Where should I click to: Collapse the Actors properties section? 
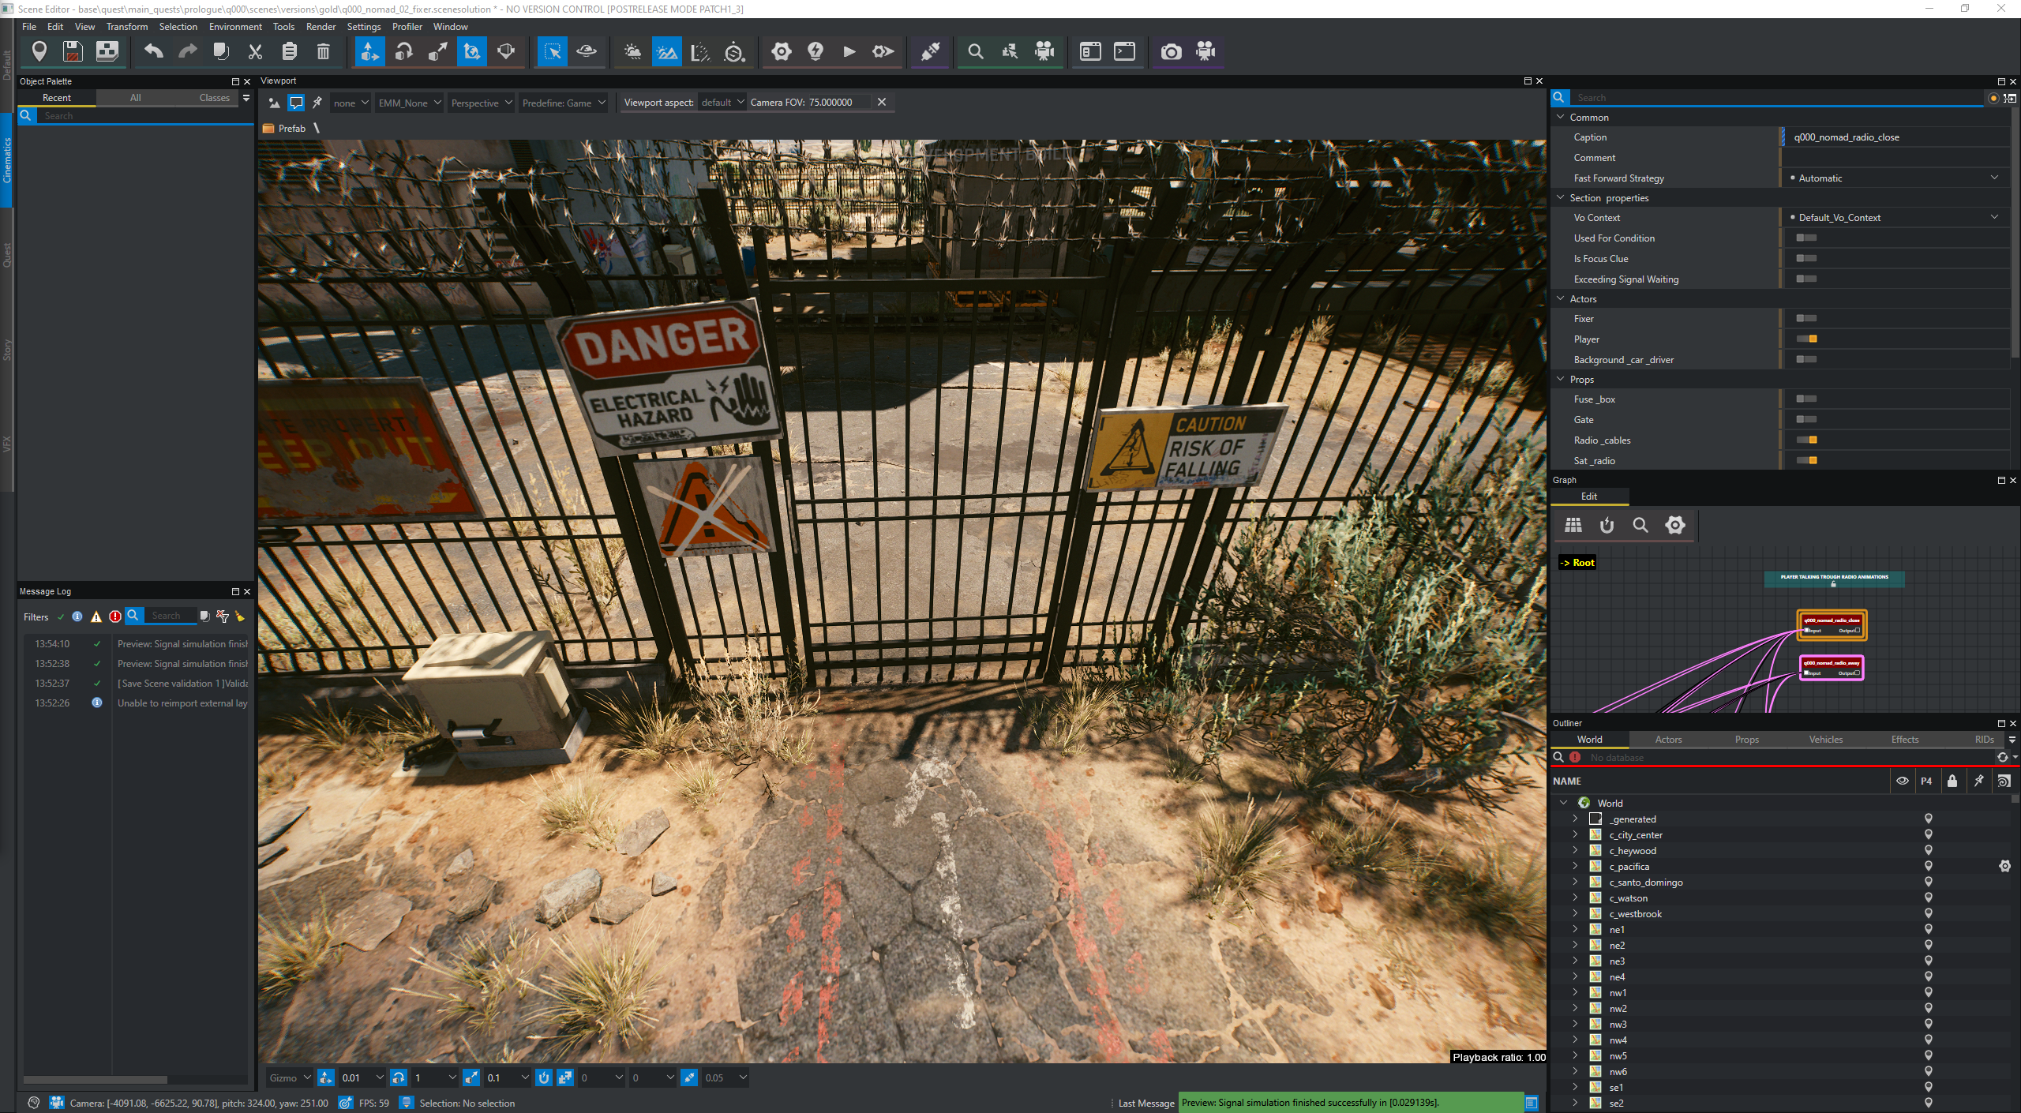tap(1561, 298)
